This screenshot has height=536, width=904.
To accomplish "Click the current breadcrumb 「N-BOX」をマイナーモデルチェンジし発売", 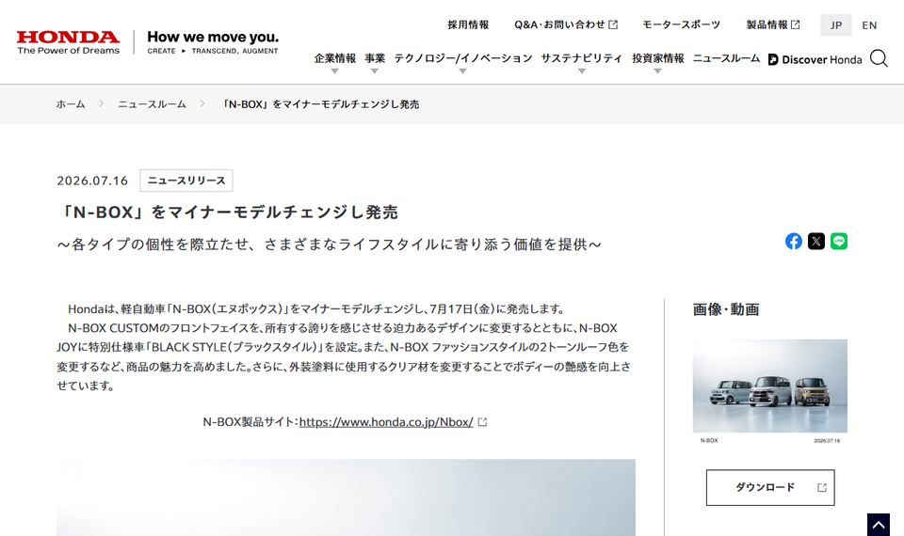I will coord(320,104).
